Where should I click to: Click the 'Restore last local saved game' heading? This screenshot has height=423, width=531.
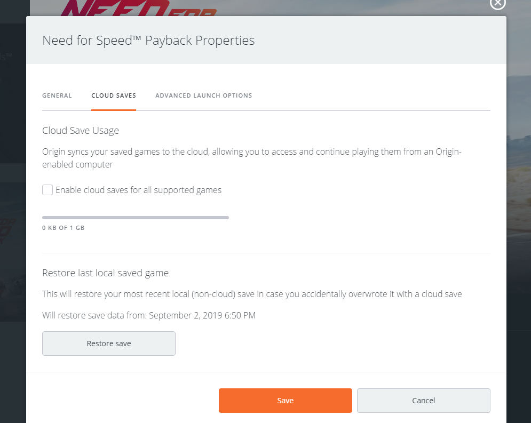click(105, 273)
